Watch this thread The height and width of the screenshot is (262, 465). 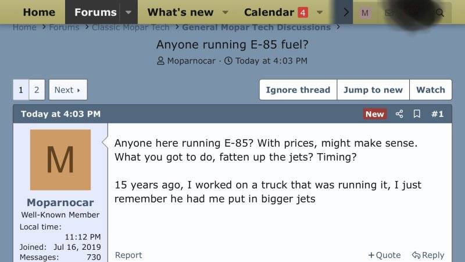pyautogui.click(x=431, y=90)
